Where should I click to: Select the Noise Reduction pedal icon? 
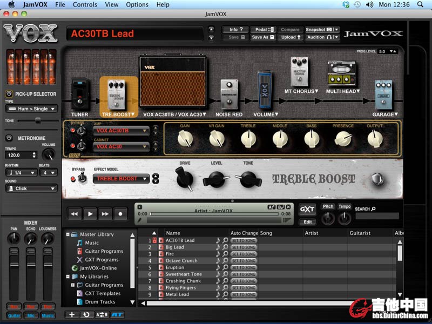[229, 94]
